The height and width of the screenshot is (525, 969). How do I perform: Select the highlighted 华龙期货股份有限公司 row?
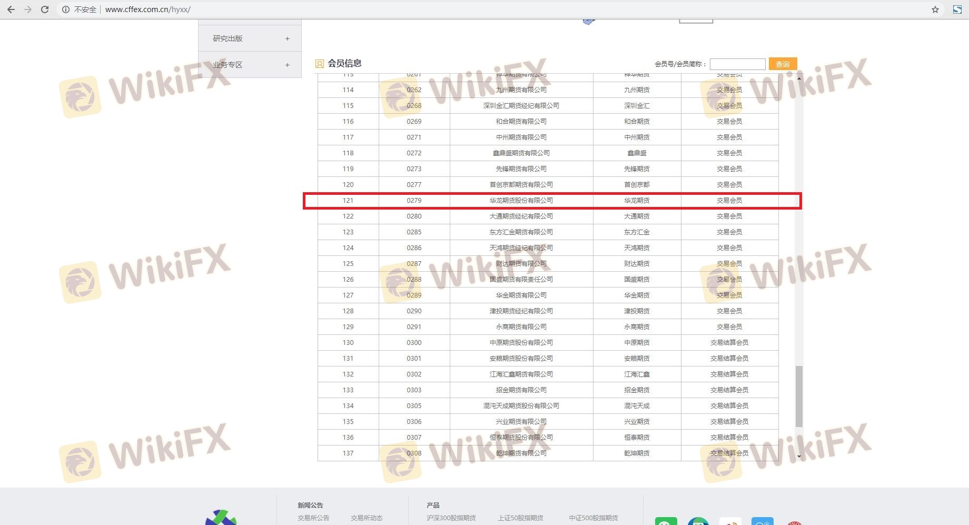521,201
